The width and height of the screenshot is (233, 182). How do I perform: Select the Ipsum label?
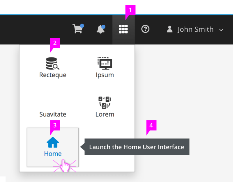pyautogui.click(x=105, y=75)
